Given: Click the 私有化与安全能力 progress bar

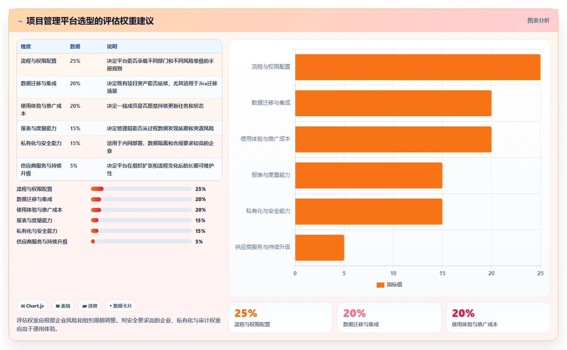Looking at the screenshot, I should tap(141, 231).
